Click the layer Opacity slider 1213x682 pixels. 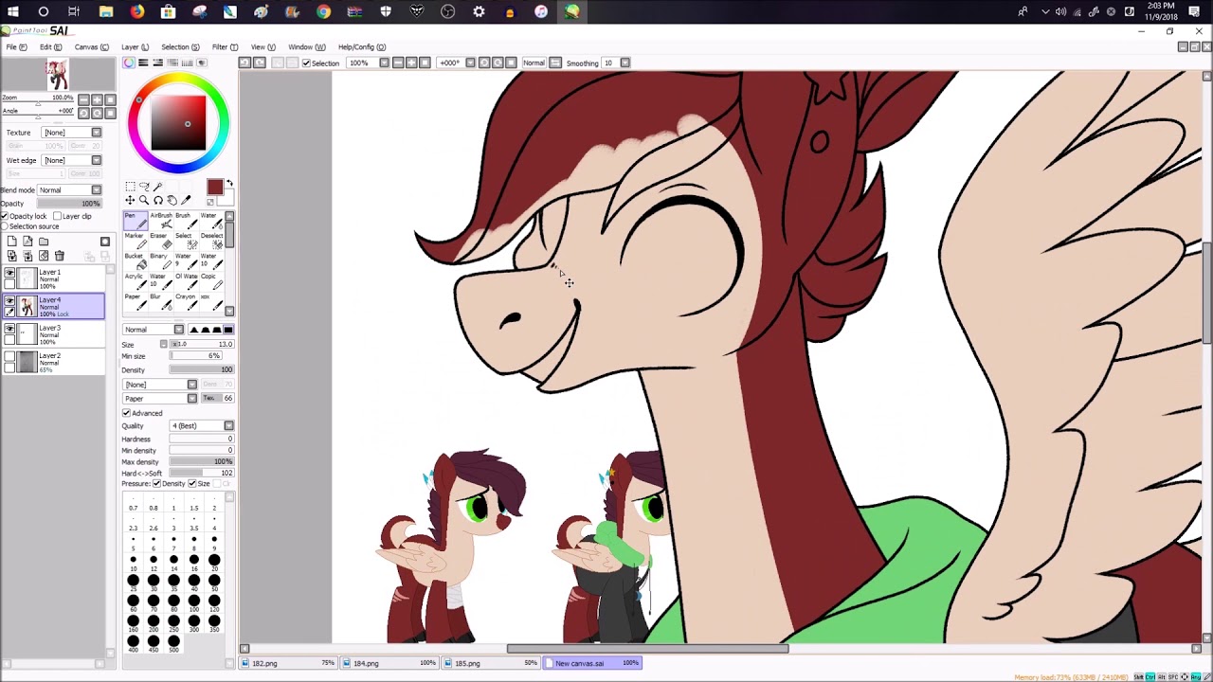[69, 204]
